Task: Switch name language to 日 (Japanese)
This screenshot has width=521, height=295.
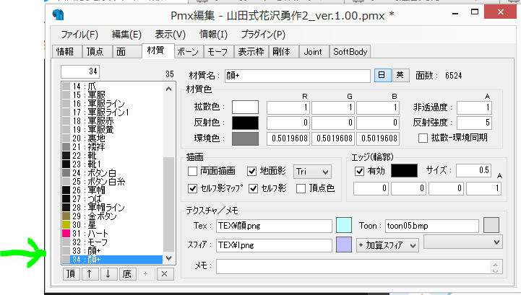Action: coord(382,75)
